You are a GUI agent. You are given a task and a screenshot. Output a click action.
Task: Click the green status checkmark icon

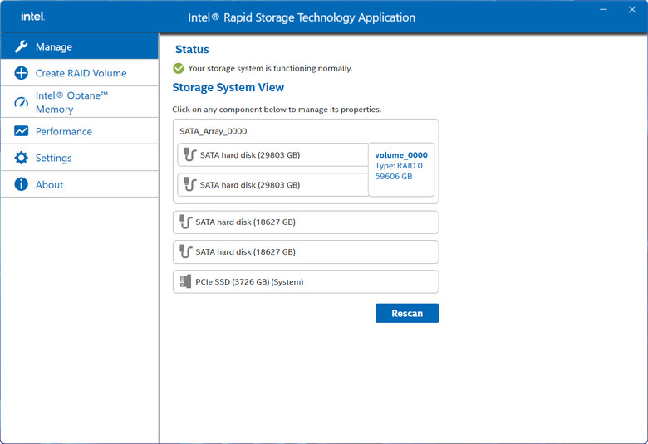pos(179,68)
